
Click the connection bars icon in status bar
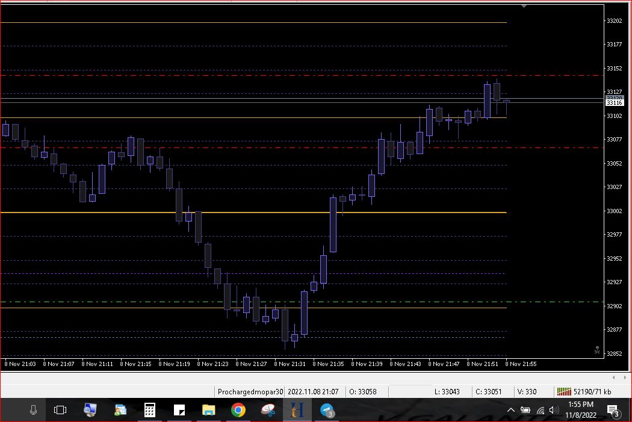(x=564, y=392)
